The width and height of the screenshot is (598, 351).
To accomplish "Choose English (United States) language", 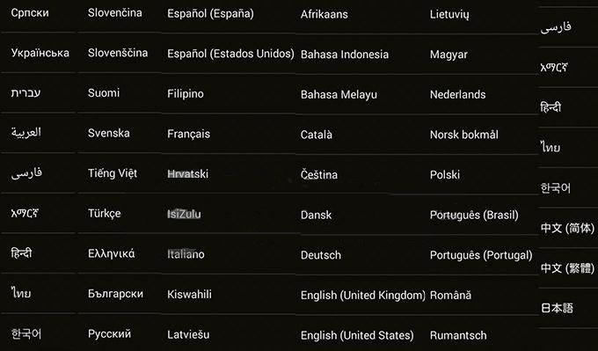I will pyautogui.click(x=357, y=335).
